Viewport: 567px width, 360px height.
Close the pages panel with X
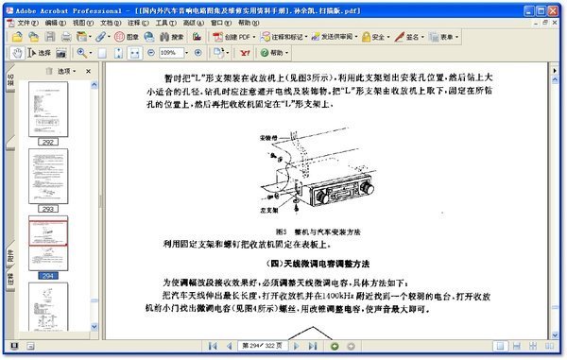pos(88,71)
